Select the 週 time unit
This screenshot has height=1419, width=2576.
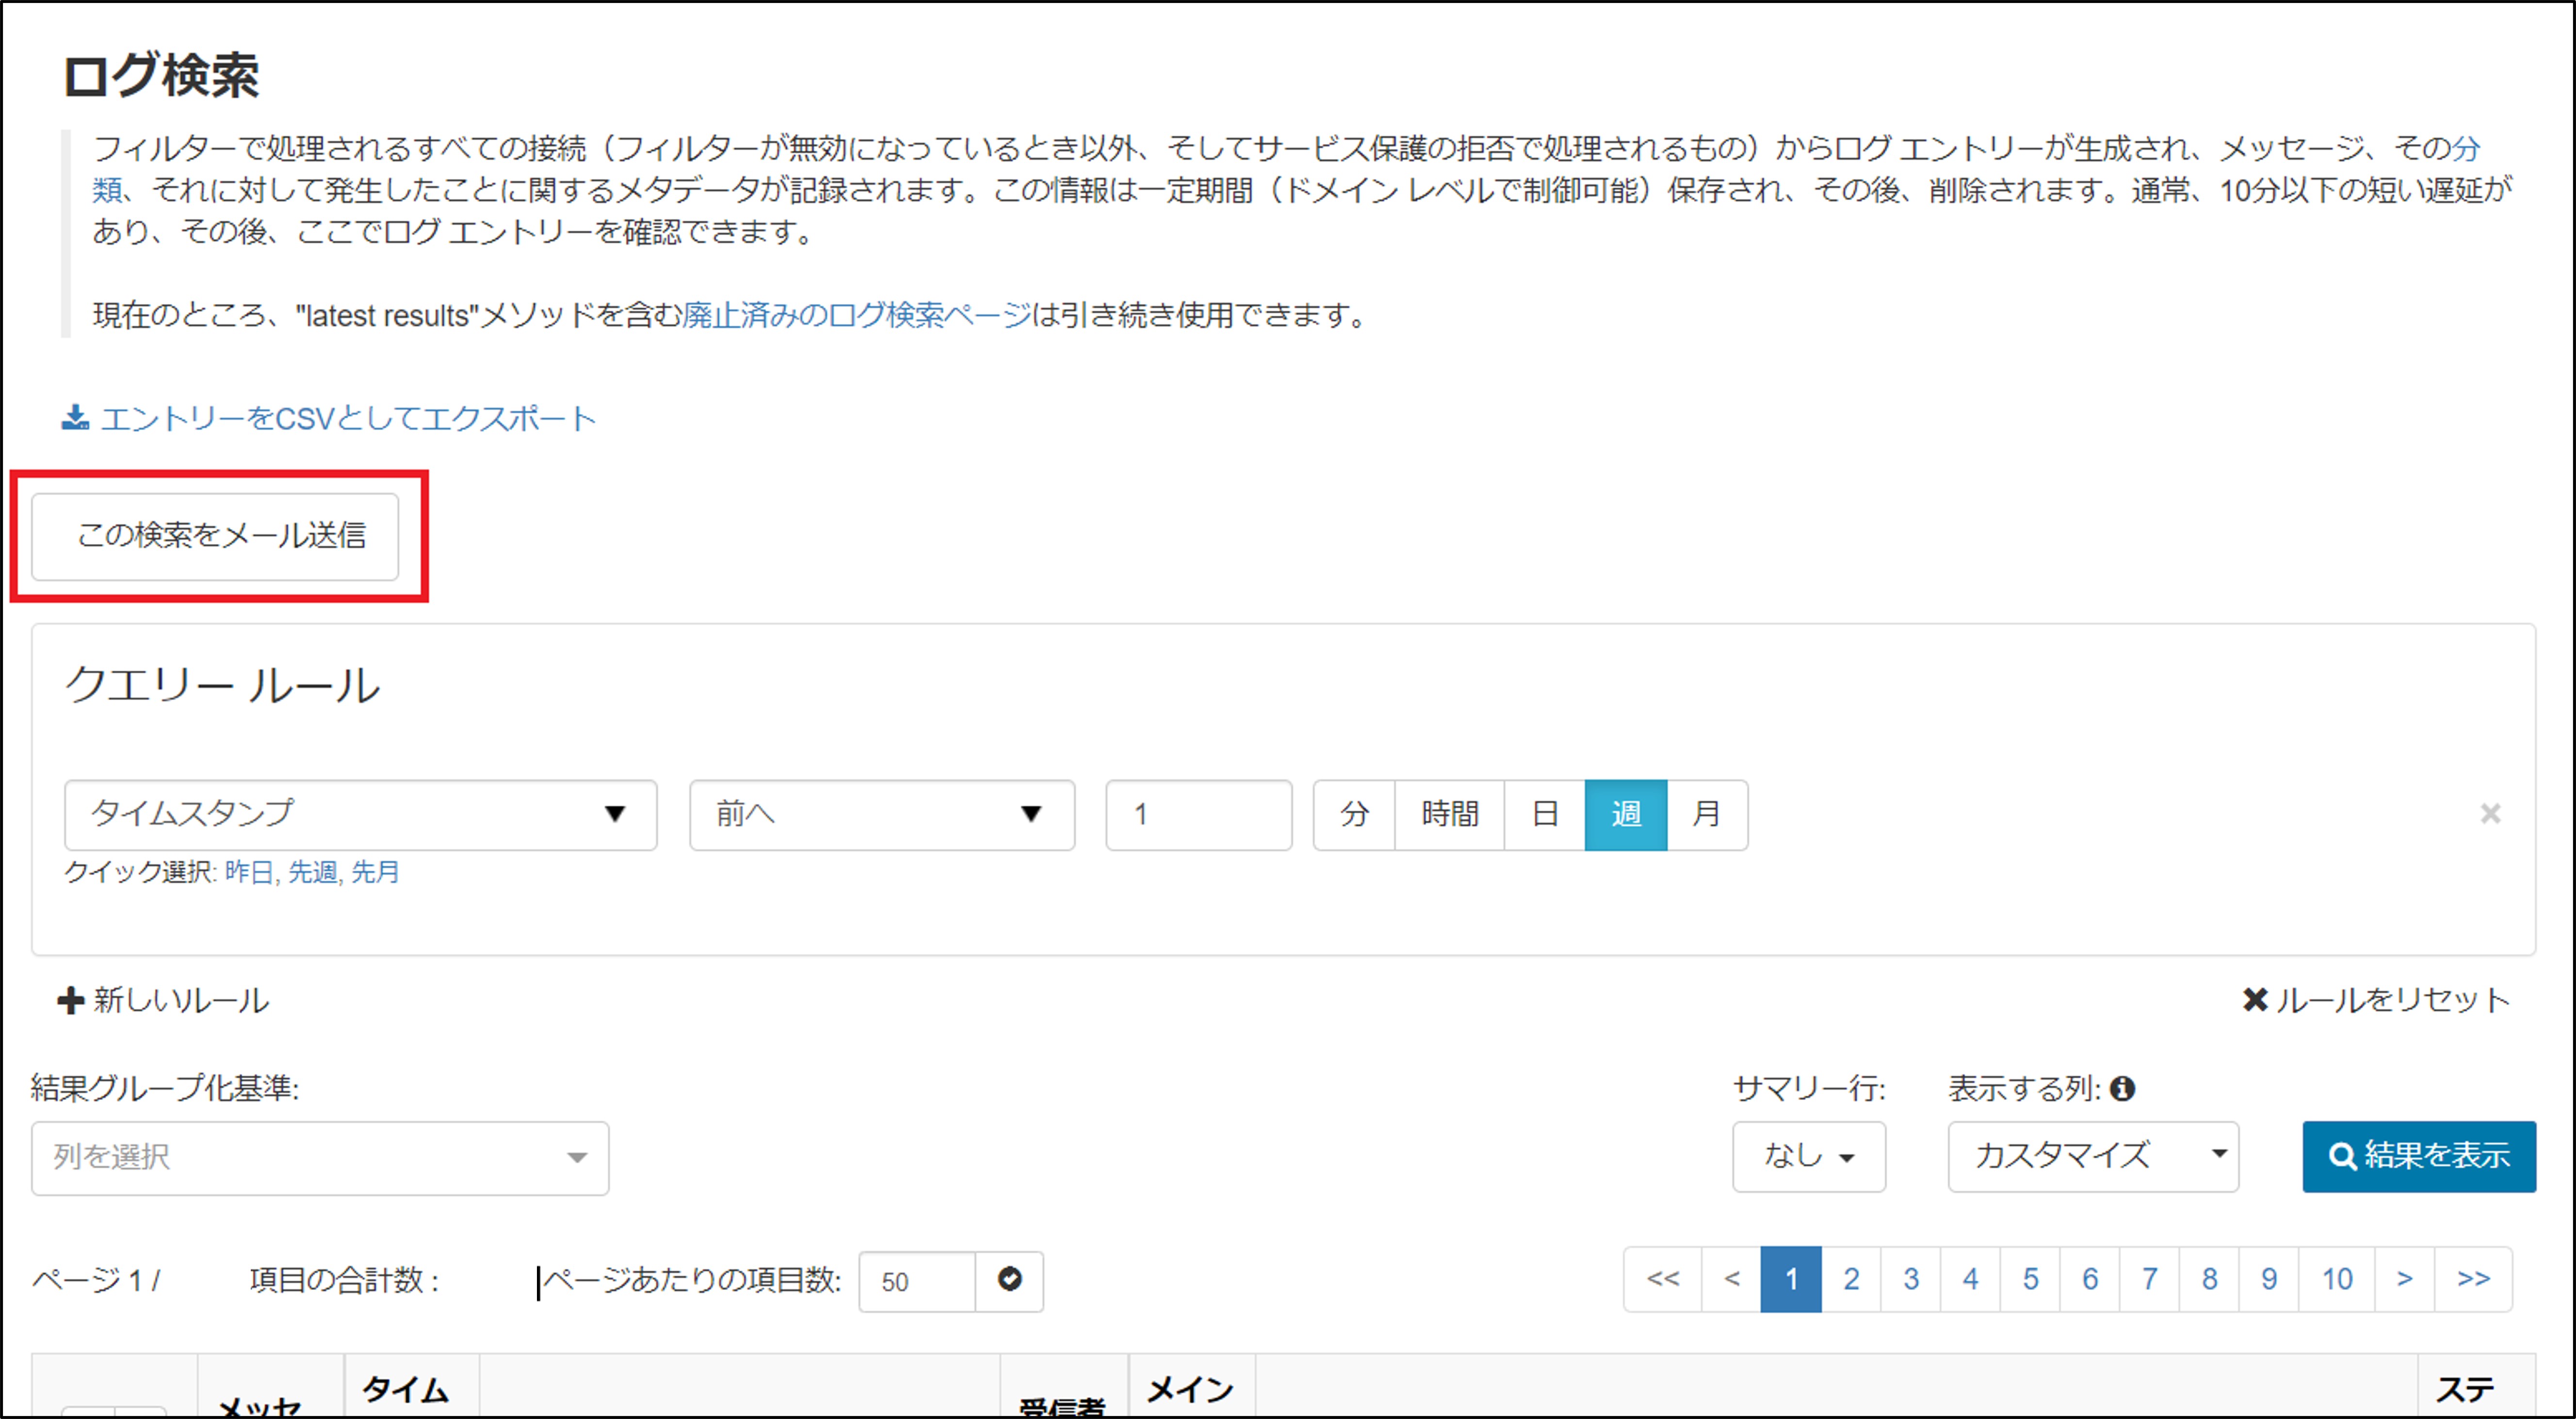[1626, 814]
